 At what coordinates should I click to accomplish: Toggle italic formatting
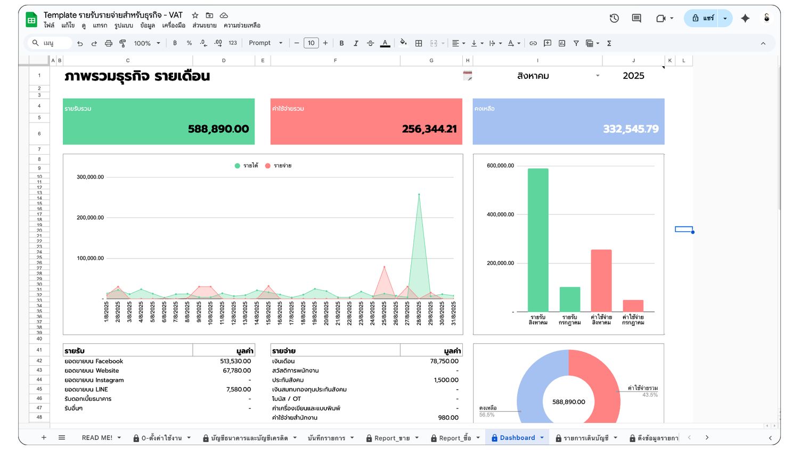point(356,43)
